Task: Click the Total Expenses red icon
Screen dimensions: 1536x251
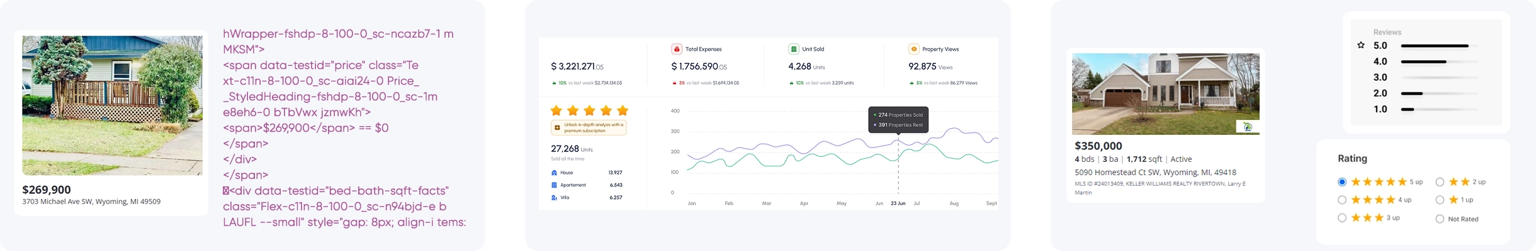Action: (x=677, y=49)
